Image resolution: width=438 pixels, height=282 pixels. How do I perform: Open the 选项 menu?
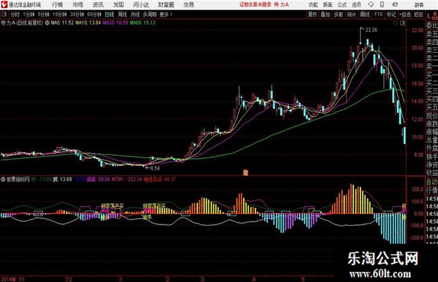click(356, 5)
